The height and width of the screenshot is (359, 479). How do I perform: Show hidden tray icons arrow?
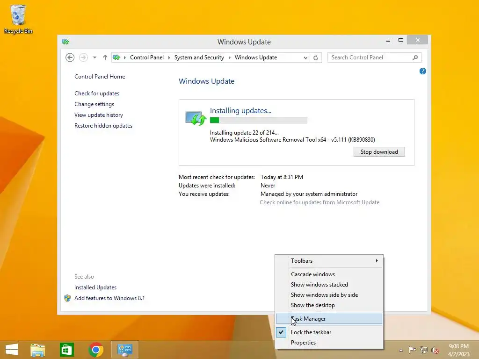(x=401, y=350)
